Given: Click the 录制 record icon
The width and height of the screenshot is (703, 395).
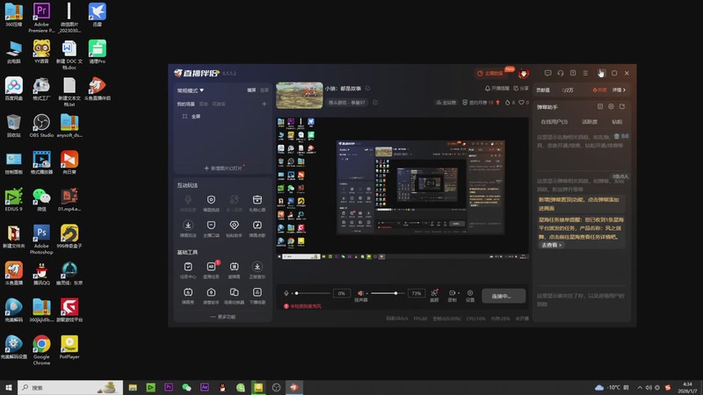Looking at the screenshot, I should coord(453,295).
